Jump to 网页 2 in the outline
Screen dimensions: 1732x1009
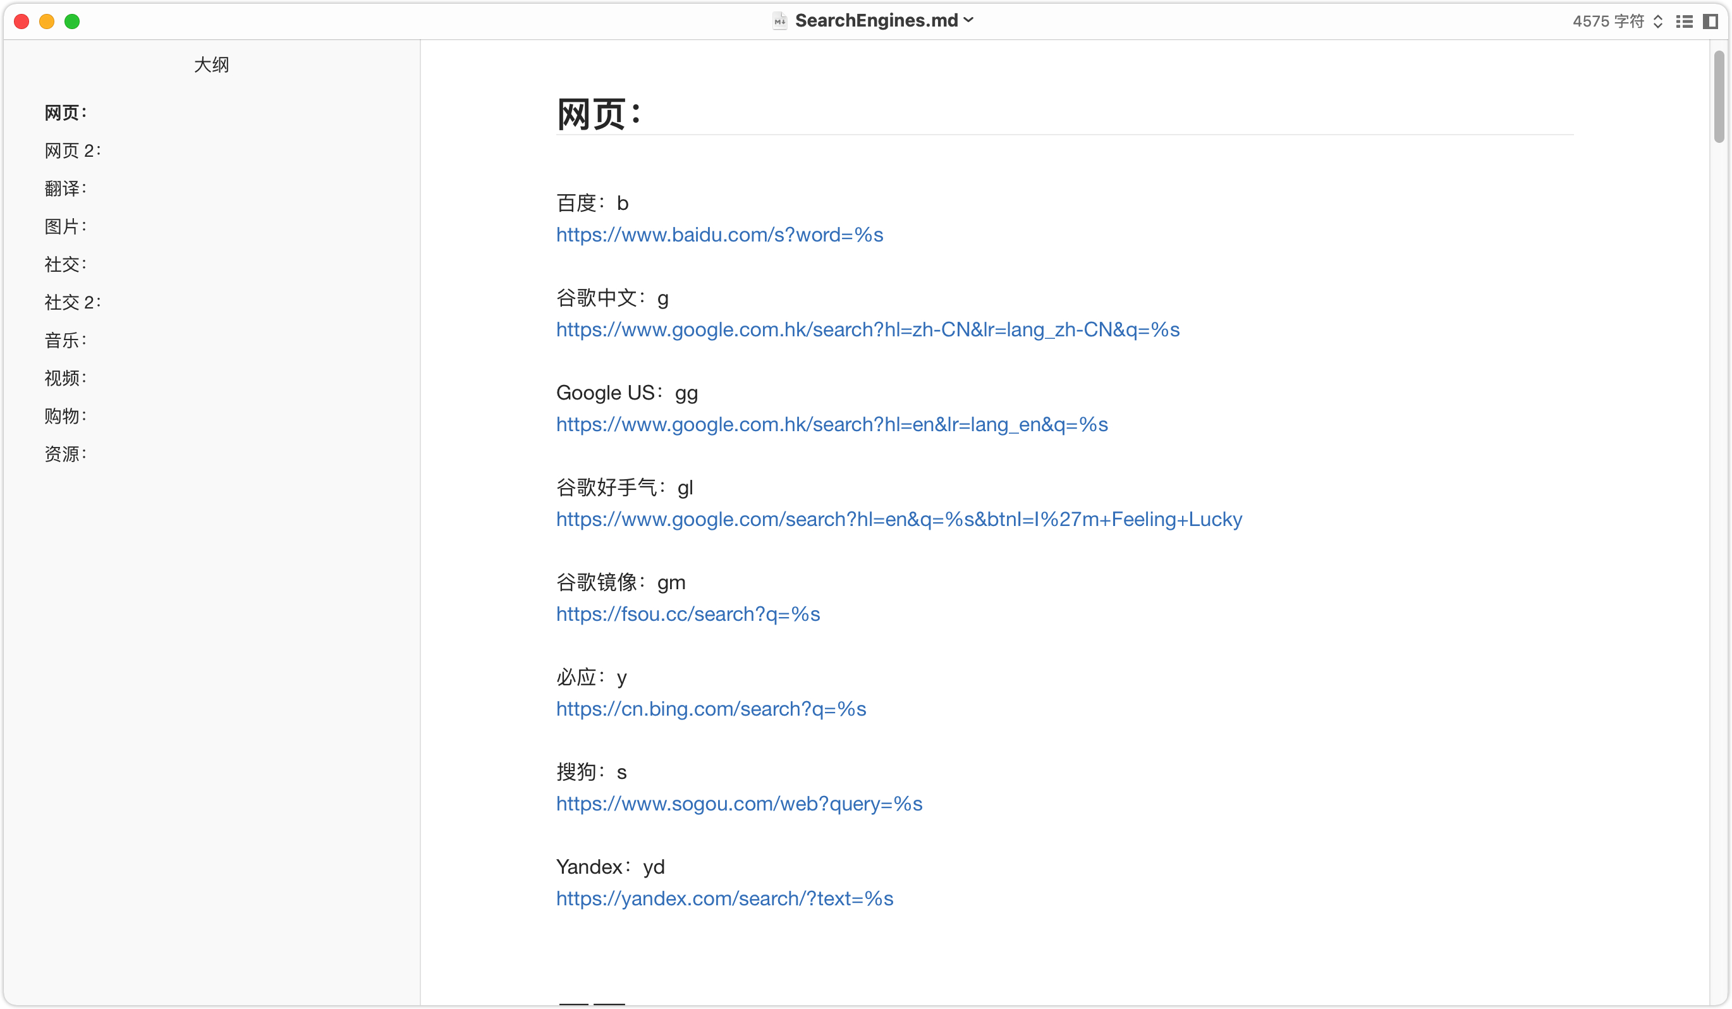(72, 150)
